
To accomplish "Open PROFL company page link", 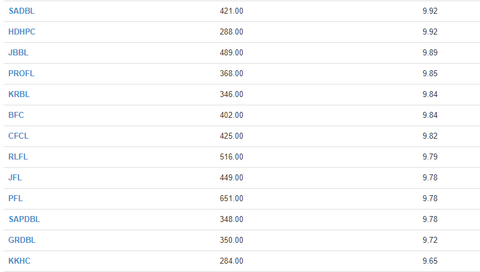I will tap(21, 74).
